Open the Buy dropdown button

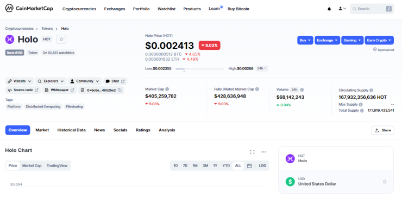(x=305, y=40)
